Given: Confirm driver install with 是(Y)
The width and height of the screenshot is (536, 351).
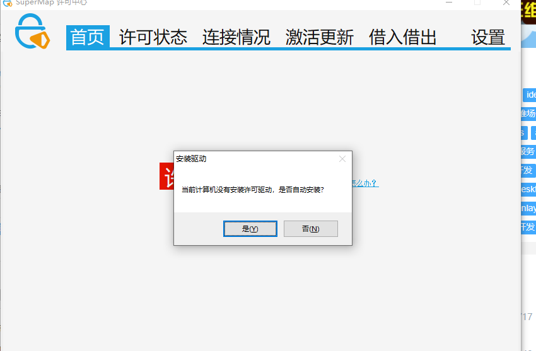Looking at the screenshot, I should [x=250, y=229].
